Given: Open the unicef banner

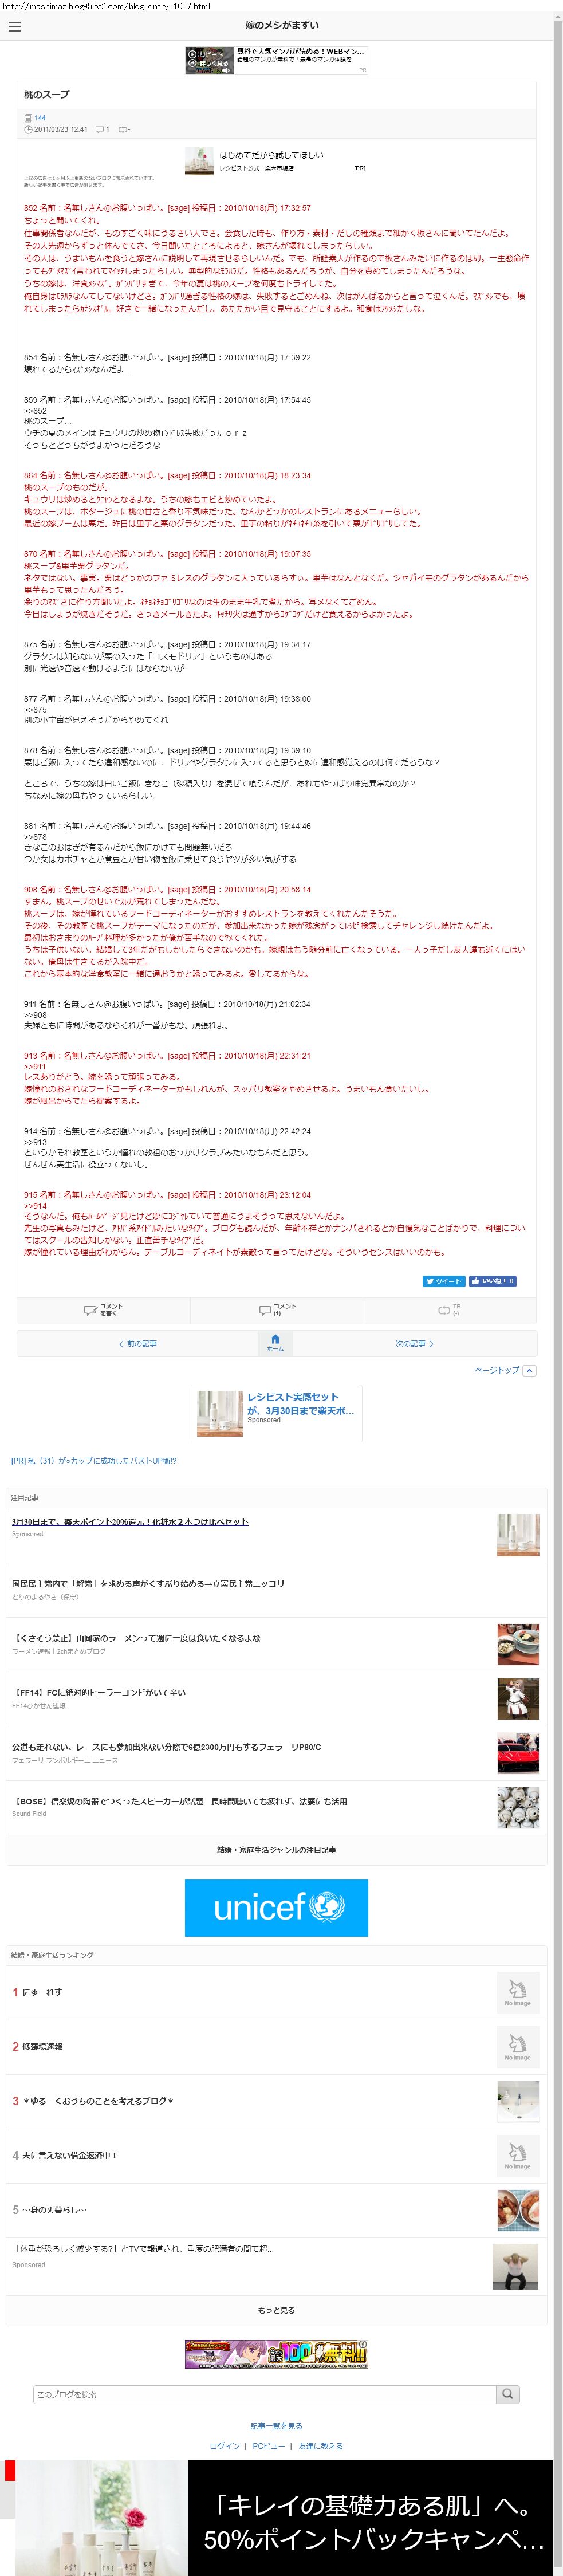Looking at the screenshot, I should point(276,1907).
